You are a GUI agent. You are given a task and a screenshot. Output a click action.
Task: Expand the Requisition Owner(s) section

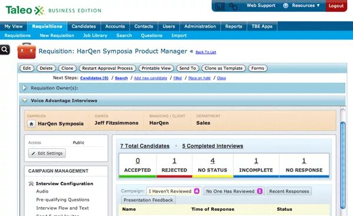[x=25, y=88]
